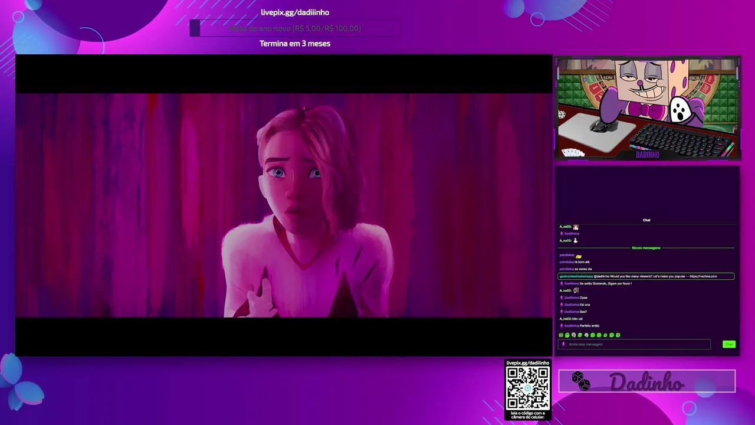Click message 'Se estão Gostando, Sigam por favor !'
755x425 pixels.
tap(606, 283)
